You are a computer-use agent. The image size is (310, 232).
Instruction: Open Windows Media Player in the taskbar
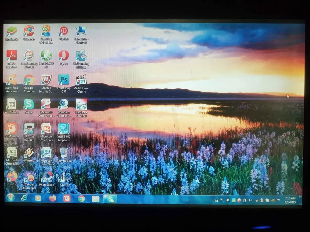click(x=38, y=198)
